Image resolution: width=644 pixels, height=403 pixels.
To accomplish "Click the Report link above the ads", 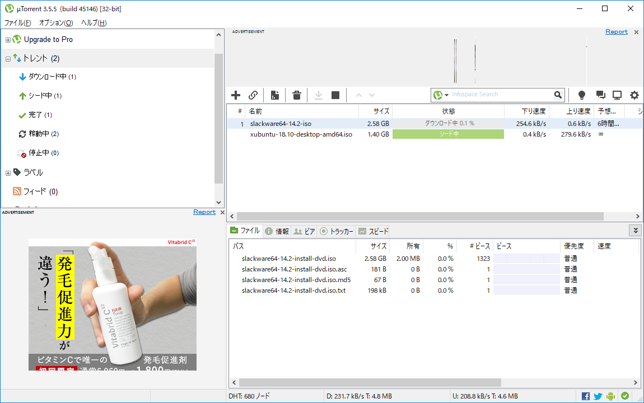I will 616,31.
